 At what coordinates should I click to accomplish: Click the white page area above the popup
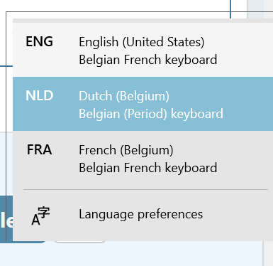pos(118,5)
